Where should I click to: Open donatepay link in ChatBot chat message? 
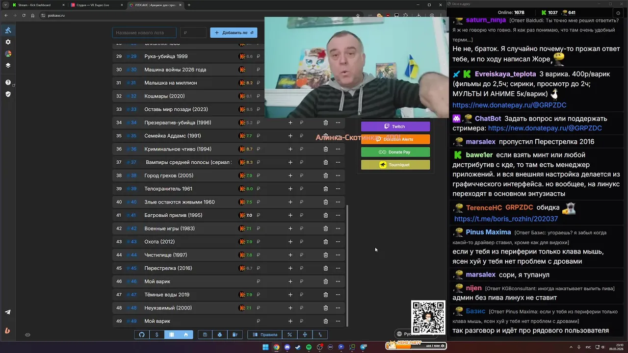click(545, 128)
